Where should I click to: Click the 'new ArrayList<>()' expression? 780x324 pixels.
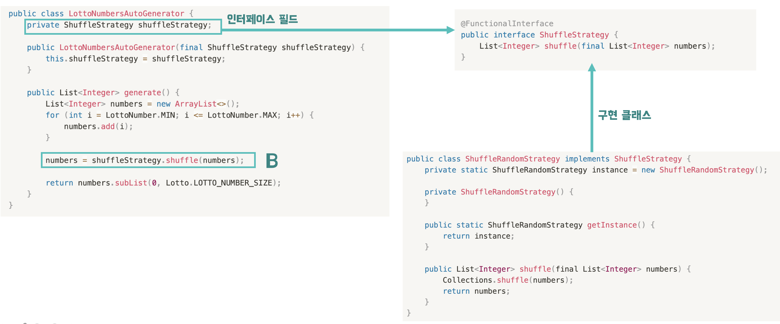pos(195,104)
